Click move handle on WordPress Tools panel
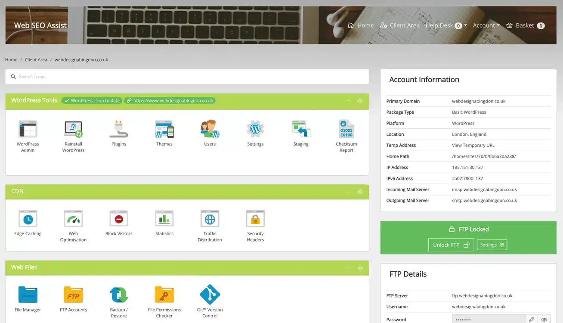The height and width of the screenshot is (323, 563). [x=360, y=101]
